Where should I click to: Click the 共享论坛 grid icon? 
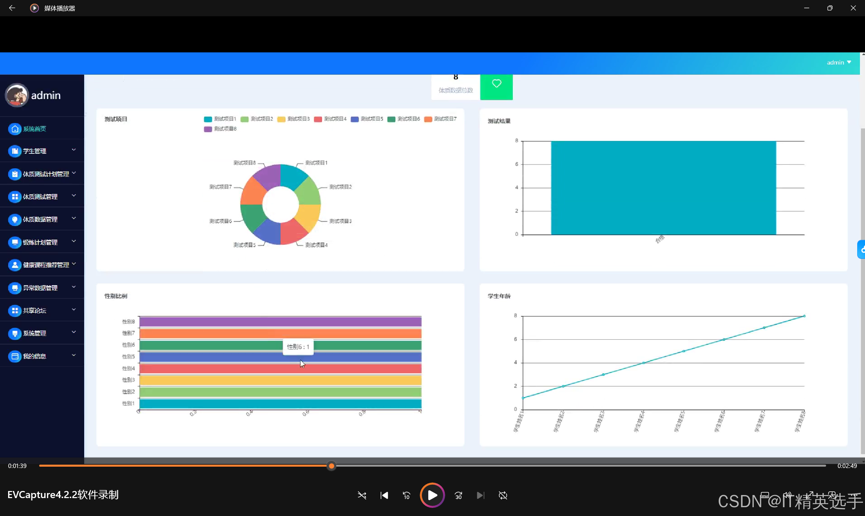pos(15,311)
